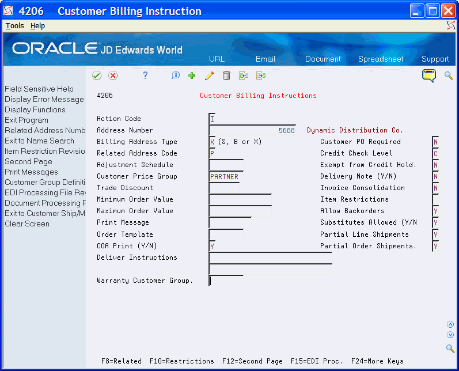Open the Tools menu
Screen dimensions: 459x371
[x=14, y=26]
